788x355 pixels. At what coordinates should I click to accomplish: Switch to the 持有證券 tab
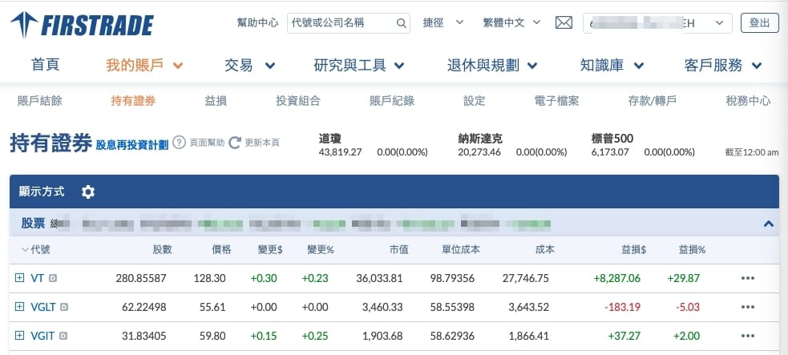(133, 101)
